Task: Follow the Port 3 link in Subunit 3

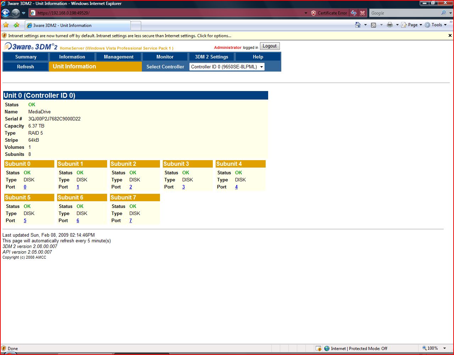Action: (x=183, y=187)
